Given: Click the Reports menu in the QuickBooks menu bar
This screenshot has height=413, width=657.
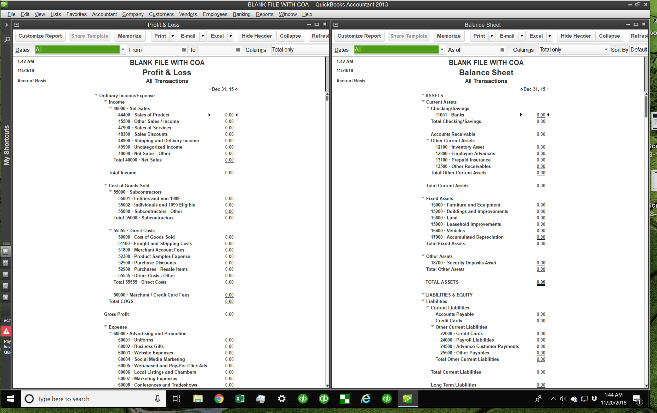Looking at the screenshot, I should point(264,14).
